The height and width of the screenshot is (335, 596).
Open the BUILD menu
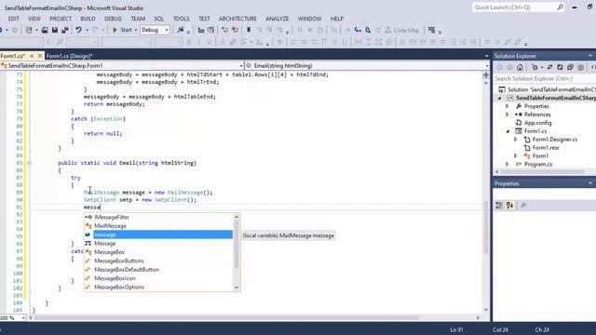[x=88, y=19]
